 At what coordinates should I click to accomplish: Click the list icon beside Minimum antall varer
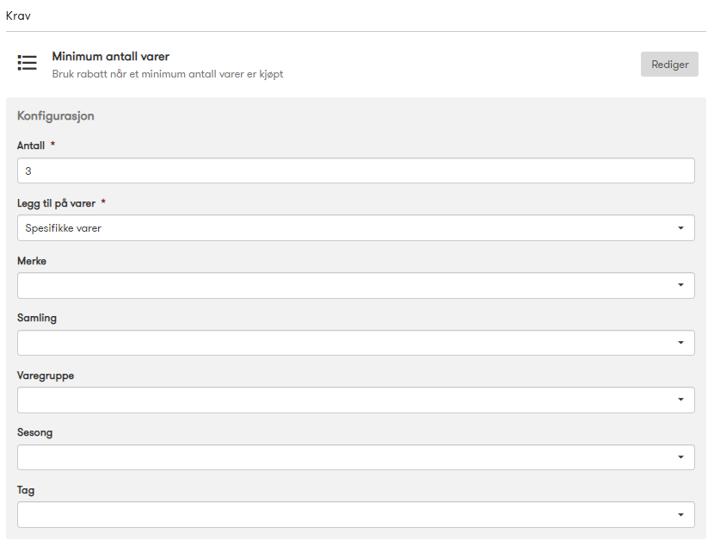[x=27, y=63]
